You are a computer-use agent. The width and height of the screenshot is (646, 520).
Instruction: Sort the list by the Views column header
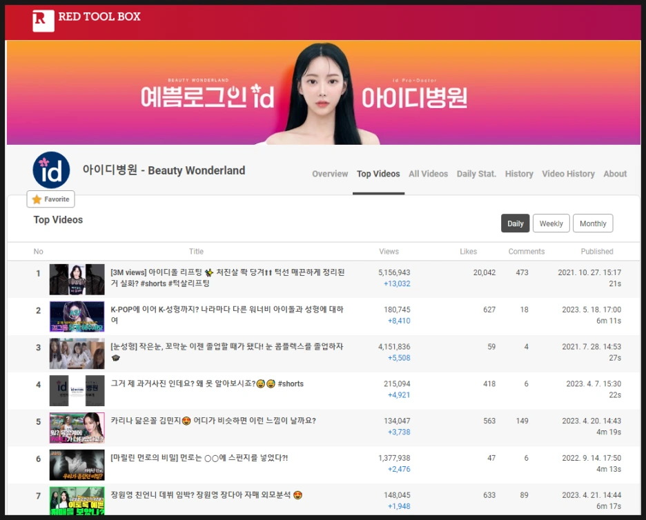coord(389,252)
